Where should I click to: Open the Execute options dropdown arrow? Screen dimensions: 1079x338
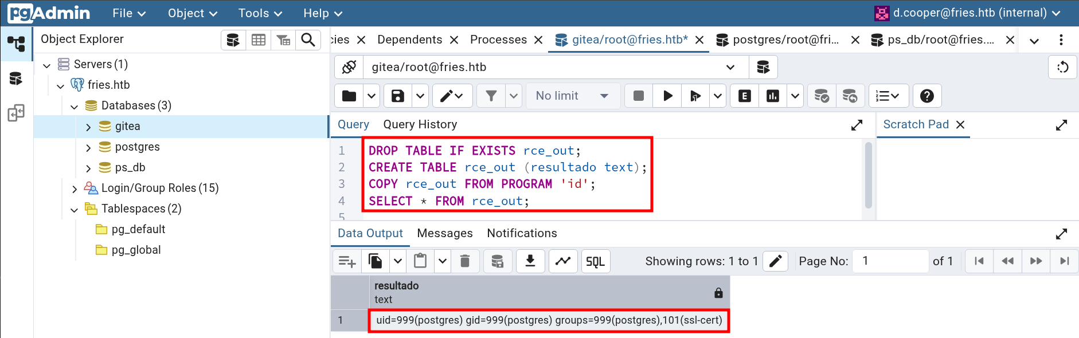[x=718, y=96]
